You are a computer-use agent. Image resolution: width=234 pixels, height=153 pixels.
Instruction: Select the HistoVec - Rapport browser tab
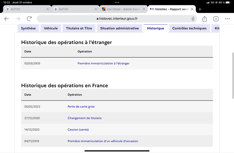(x=172, y=9)
